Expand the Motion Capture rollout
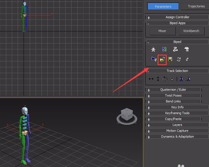 click(177, 131)
